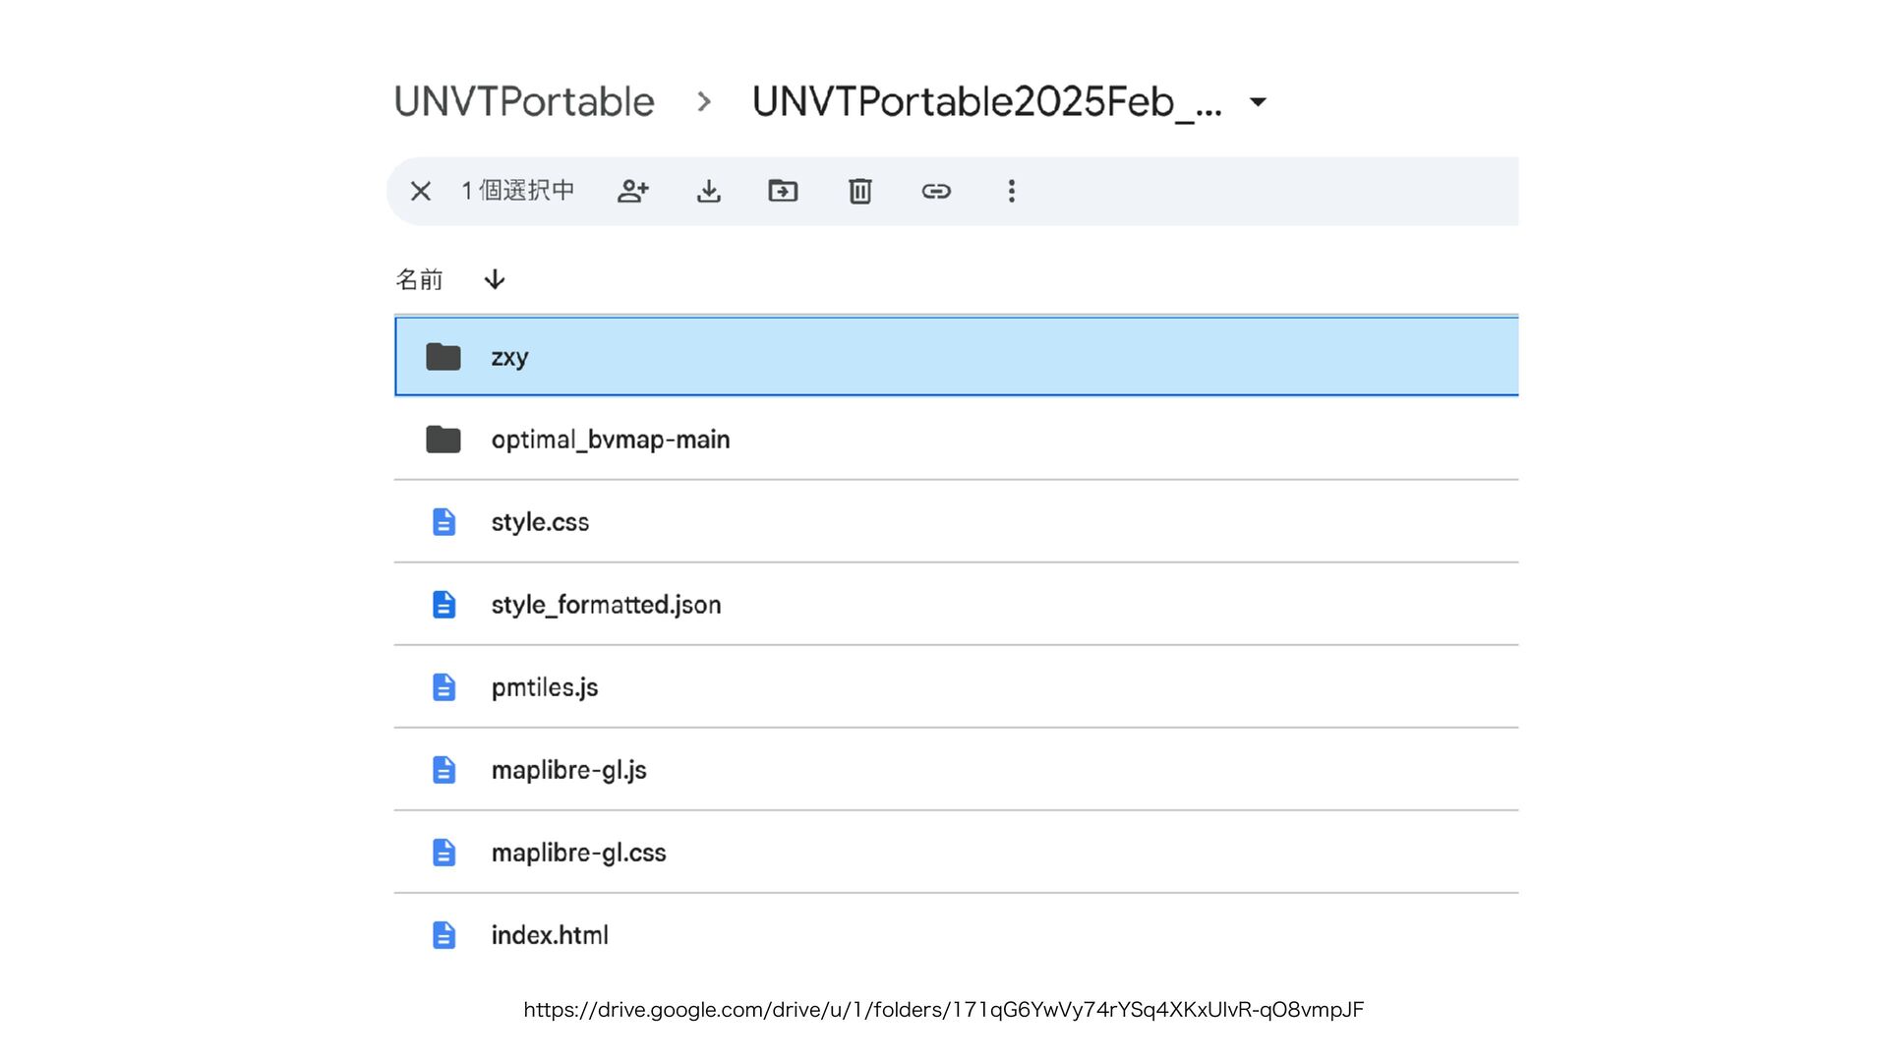The width and height of the screenshot is (1888, 1062).
Task: Select the pmtiles.js file
Action: [x=544, y=687]
